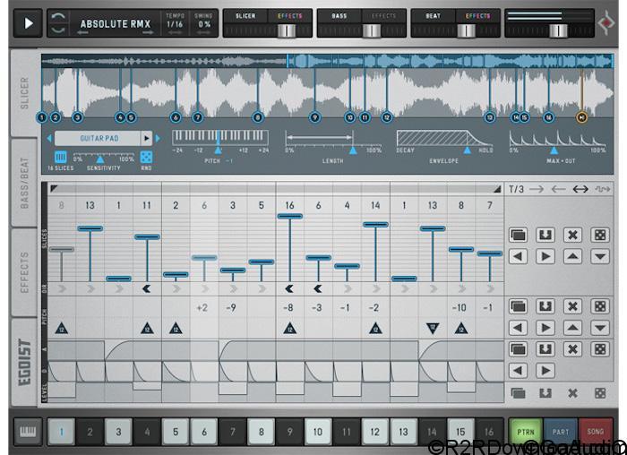Screen dimensions: 627x455
Task: Go to previous sample left of Guitar Pad
Action: [49, 138]
